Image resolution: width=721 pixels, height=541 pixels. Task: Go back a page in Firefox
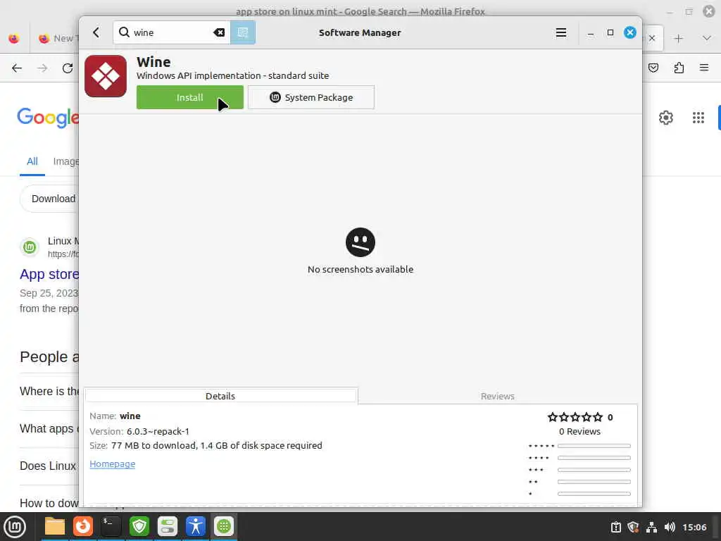[x=17, y=68]
